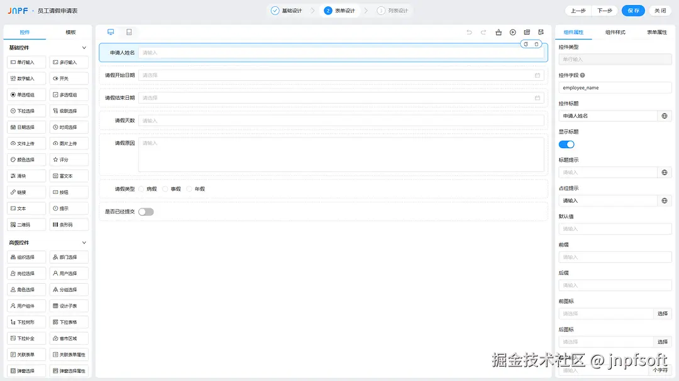Open the 请假开始日期 date picker
The width and height of the screenshot is (679, 381).
[x=341, y=75]
